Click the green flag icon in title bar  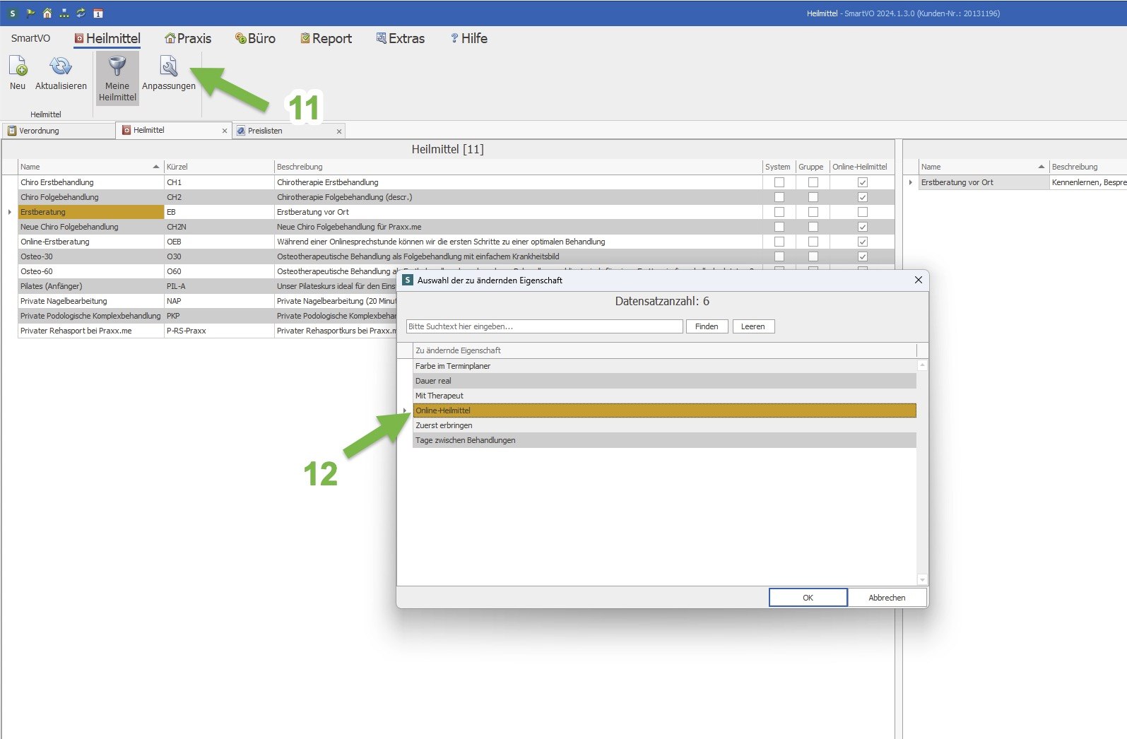[x=30, y=13]
